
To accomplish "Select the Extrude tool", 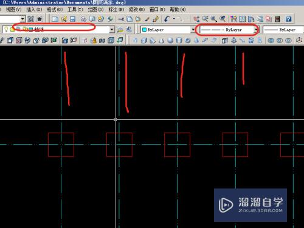I will (224, 41).
